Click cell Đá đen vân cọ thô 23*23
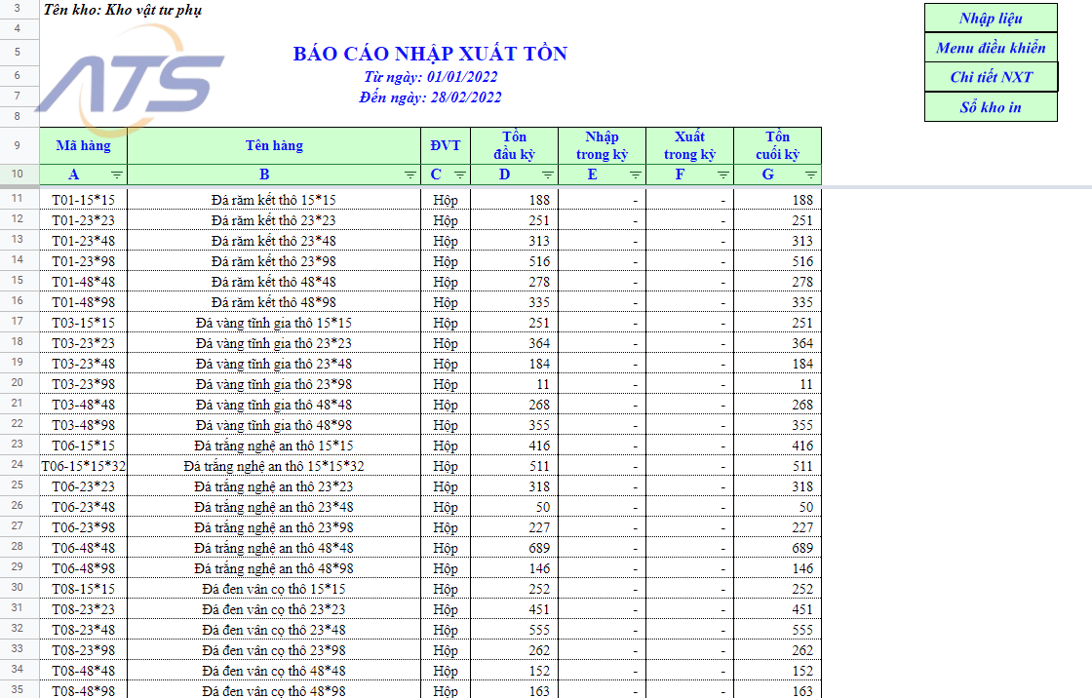 click(x=274, y=609)
